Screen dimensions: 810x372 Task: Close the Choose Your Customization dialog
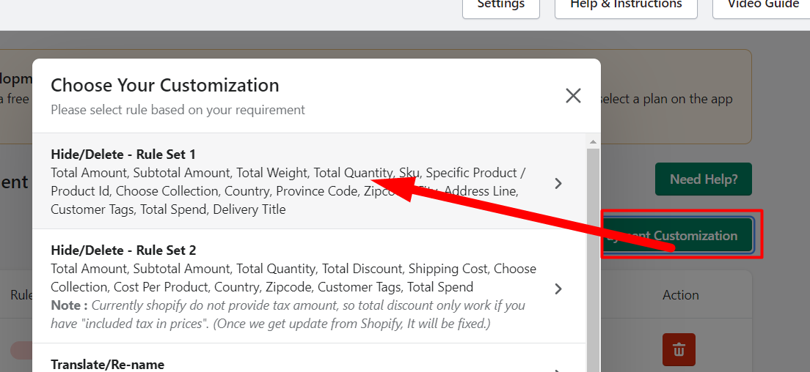[x=573, y=96]
